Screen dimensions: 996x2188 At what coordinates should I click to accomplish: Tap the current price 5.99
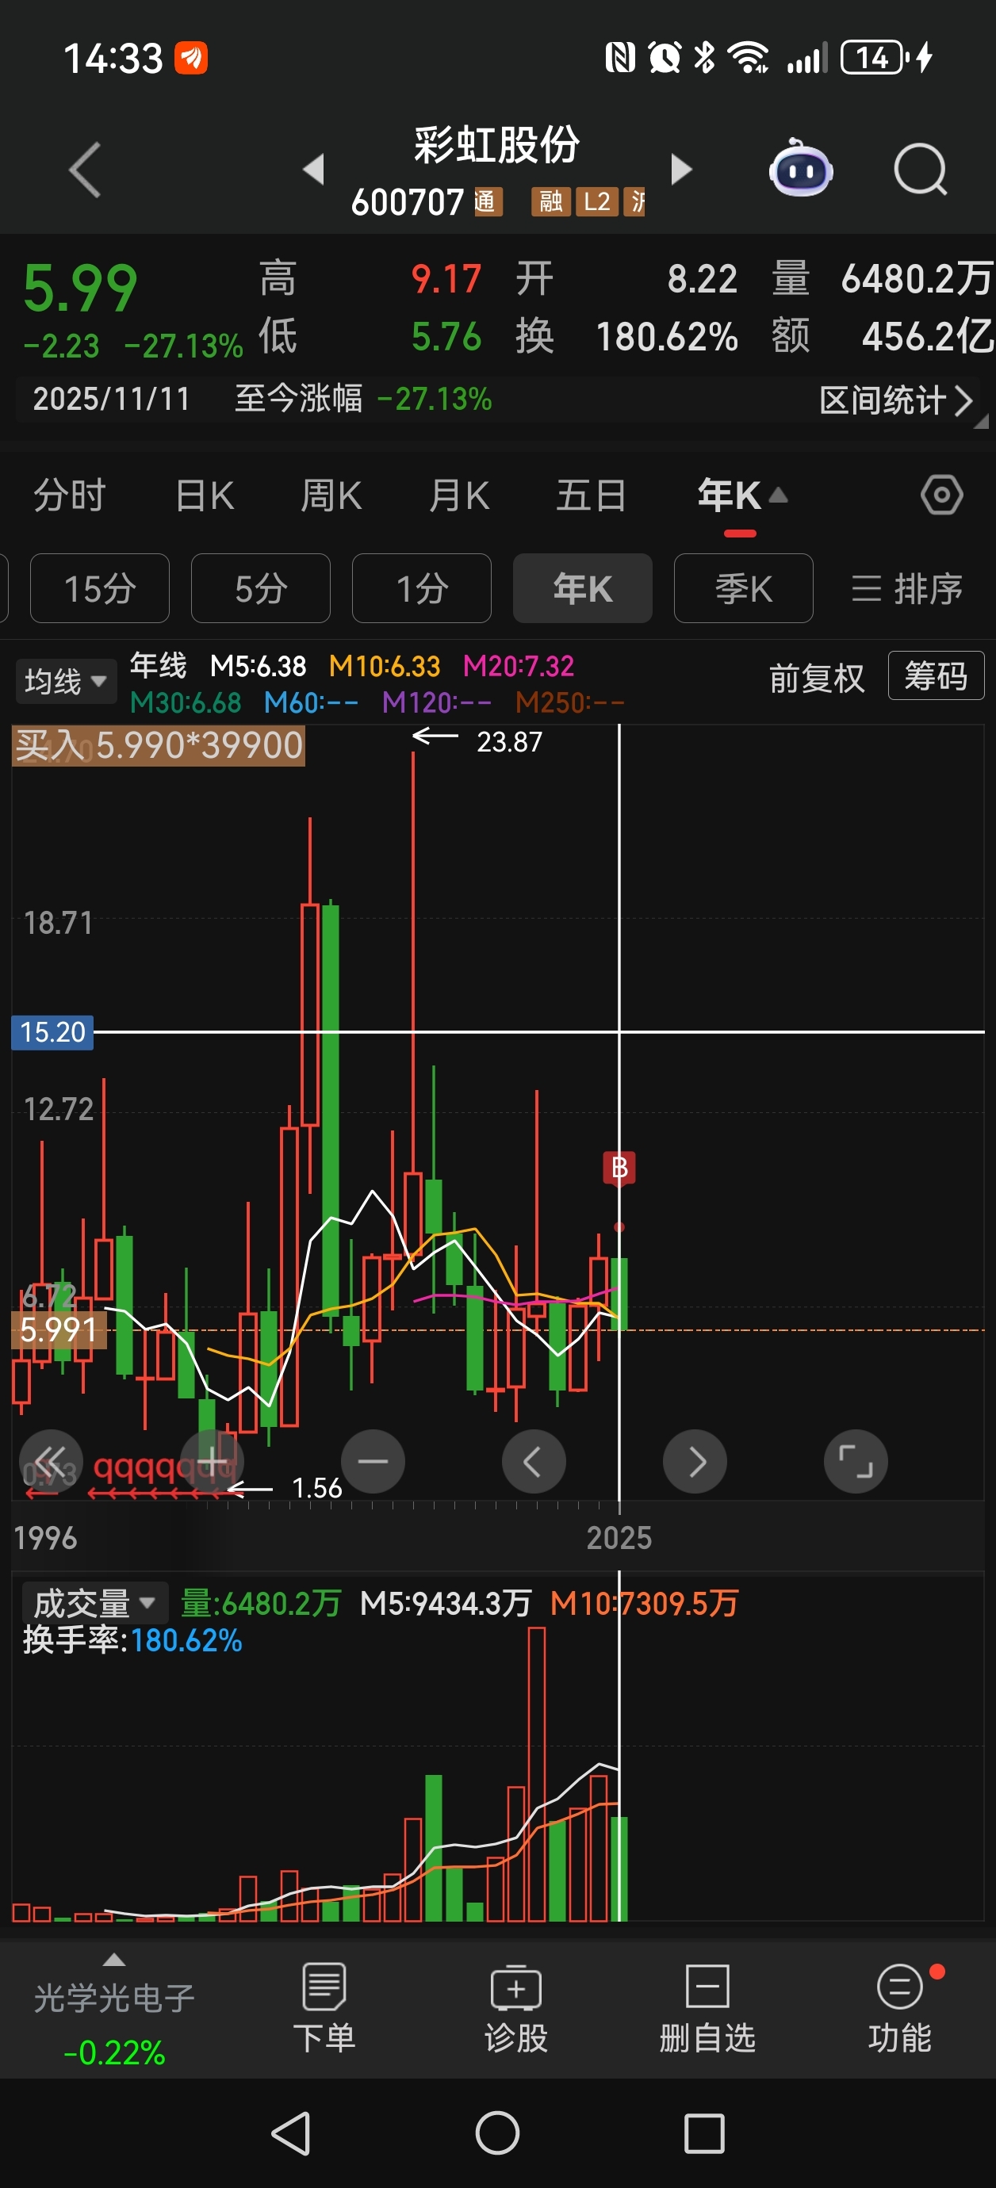coord(80,289)
